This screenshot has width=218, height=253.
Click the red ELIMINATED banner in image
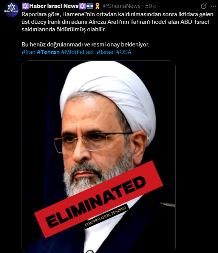pos(99,199)
